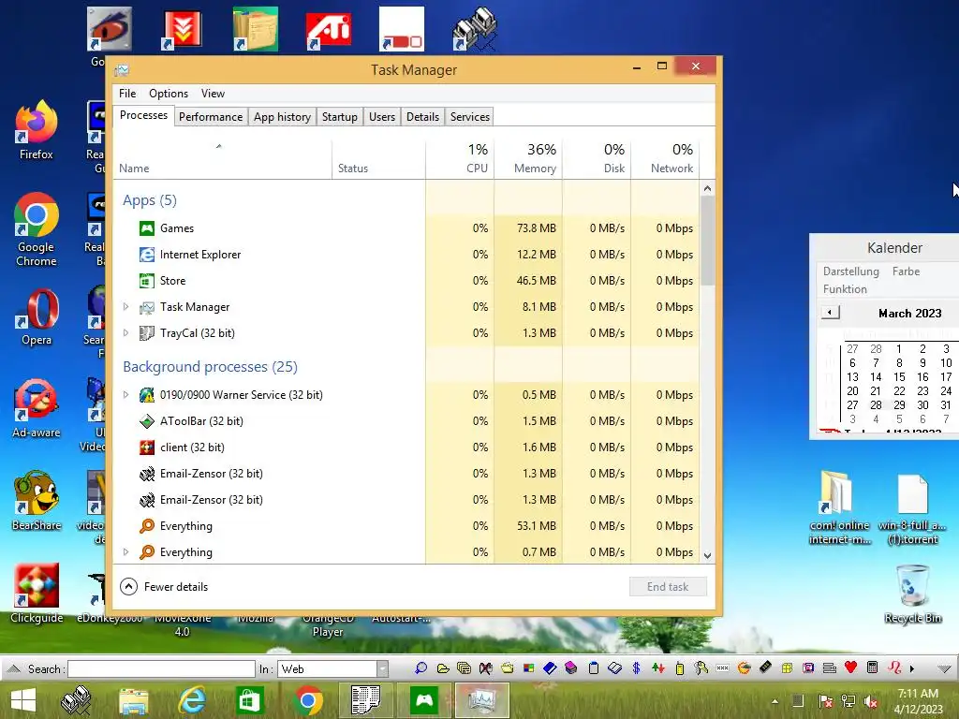Click the calculator icon in search toolbar
Screen dimensions: 959x719
coord(873,668)
